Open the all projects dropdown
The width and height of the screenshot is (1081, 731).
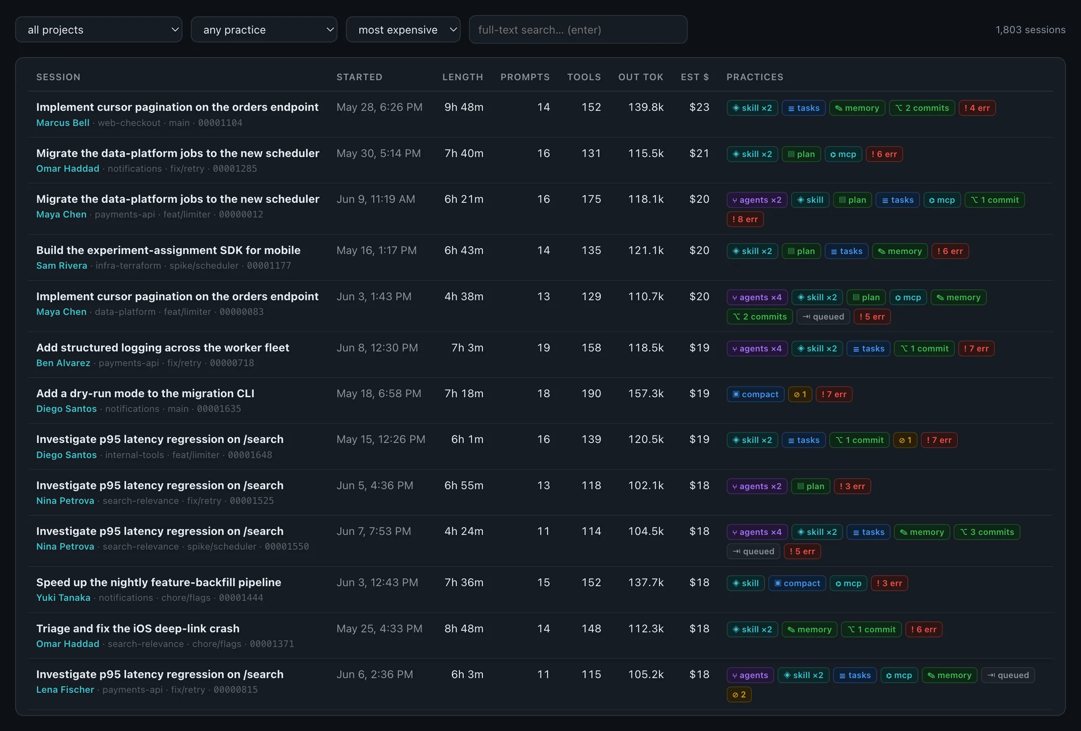coord(99,30)
